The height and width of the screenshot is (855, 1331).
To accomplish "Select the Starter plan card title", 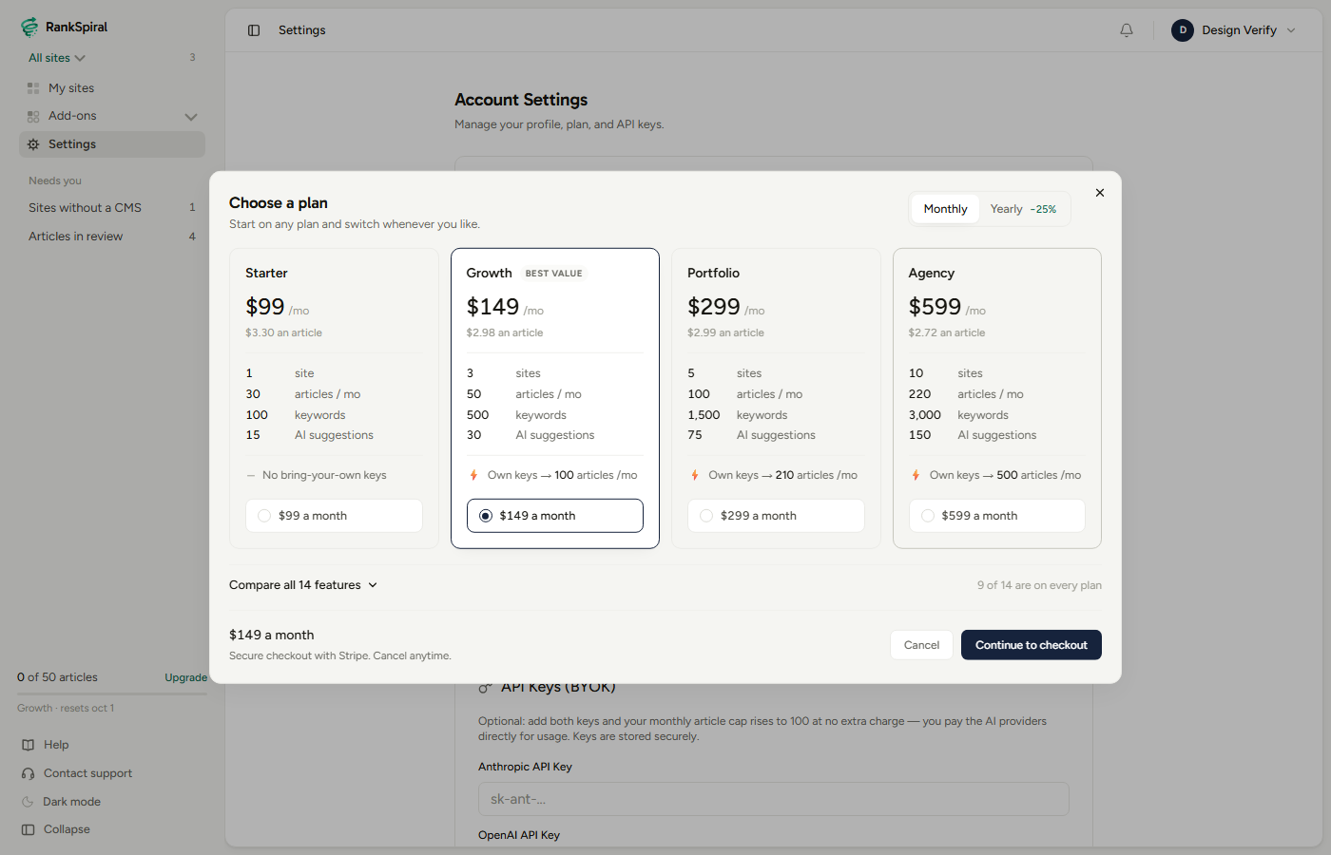I will point(266,273).
